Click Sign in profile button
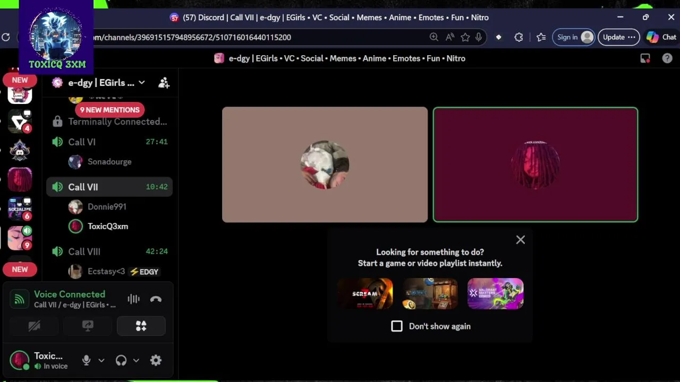The width and height of the screenshot is (680, 382). pyautogui.click(x=574, y=37)
